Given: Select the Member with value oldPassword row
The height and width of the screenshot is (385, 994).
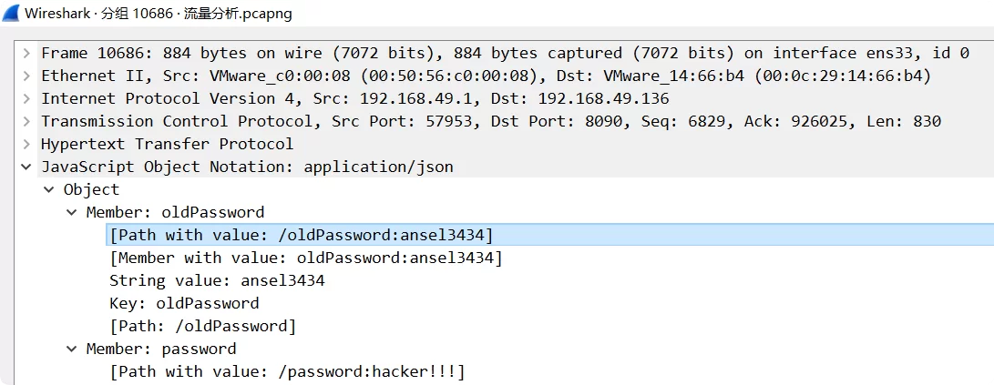Looking at the screenshot, I should tap(305, 258).
